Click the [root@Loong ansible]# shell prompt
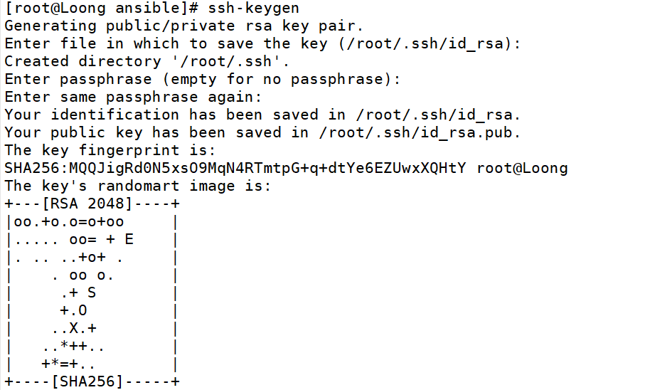 click(x=102, y=9)
